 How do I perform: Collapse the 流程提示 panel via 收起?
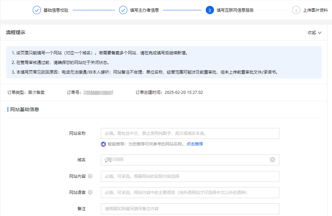pyautogui.click(x=314, y=33)
